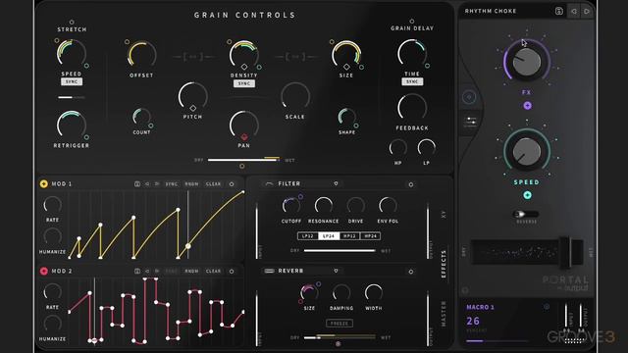Select previous Mod 1 shape arrow
The image size is (628, 353).
pyautogui.click(x=147, y=184)
